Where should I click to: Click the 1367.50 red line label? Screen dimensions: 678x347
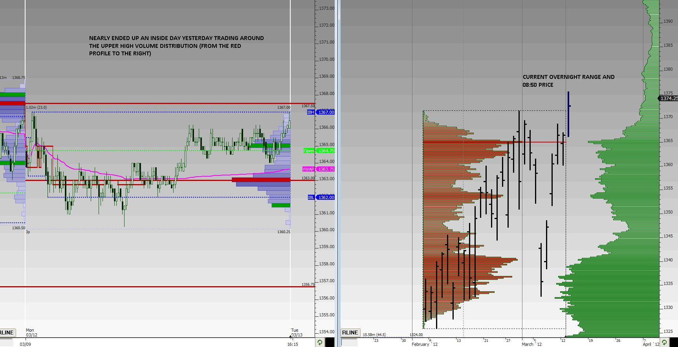click(308, 106)
